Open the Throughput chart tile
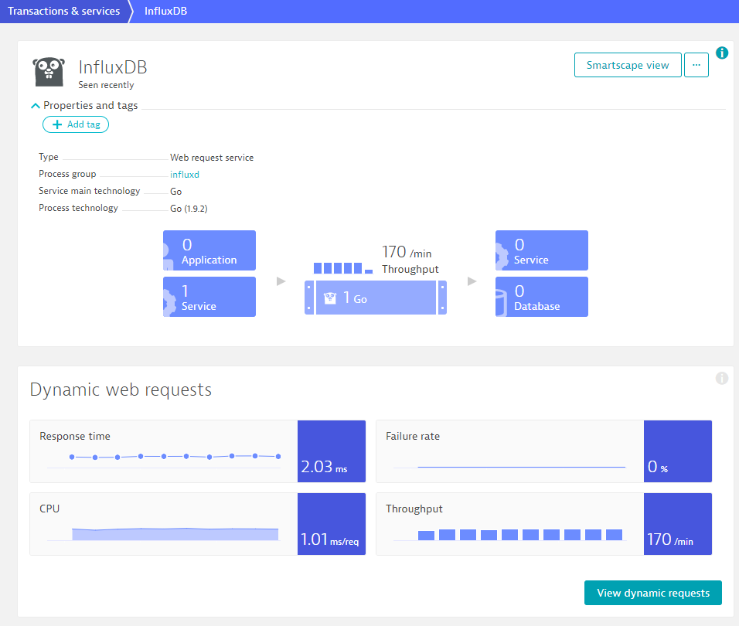The height and width of the screenshot is (626, 739). tap(544, 524)
